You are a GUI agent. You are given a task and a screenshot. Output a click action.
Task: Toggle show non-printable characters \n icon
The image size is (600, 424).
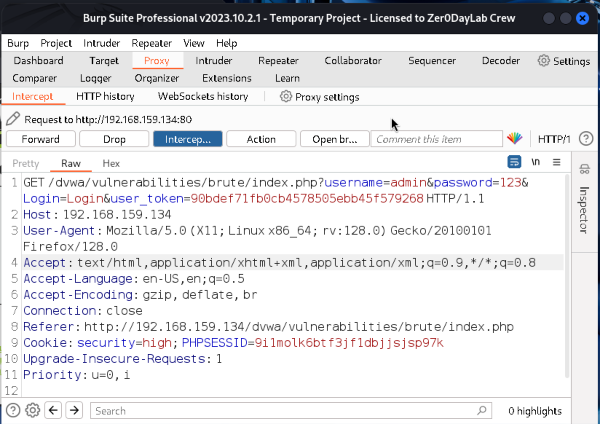535,162
